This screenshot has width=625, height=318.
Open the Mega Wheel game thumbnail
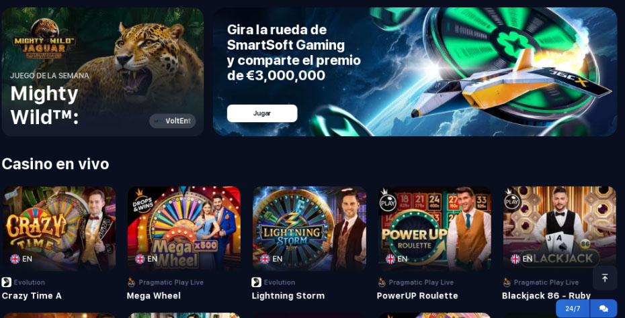[x=184, y=229]
